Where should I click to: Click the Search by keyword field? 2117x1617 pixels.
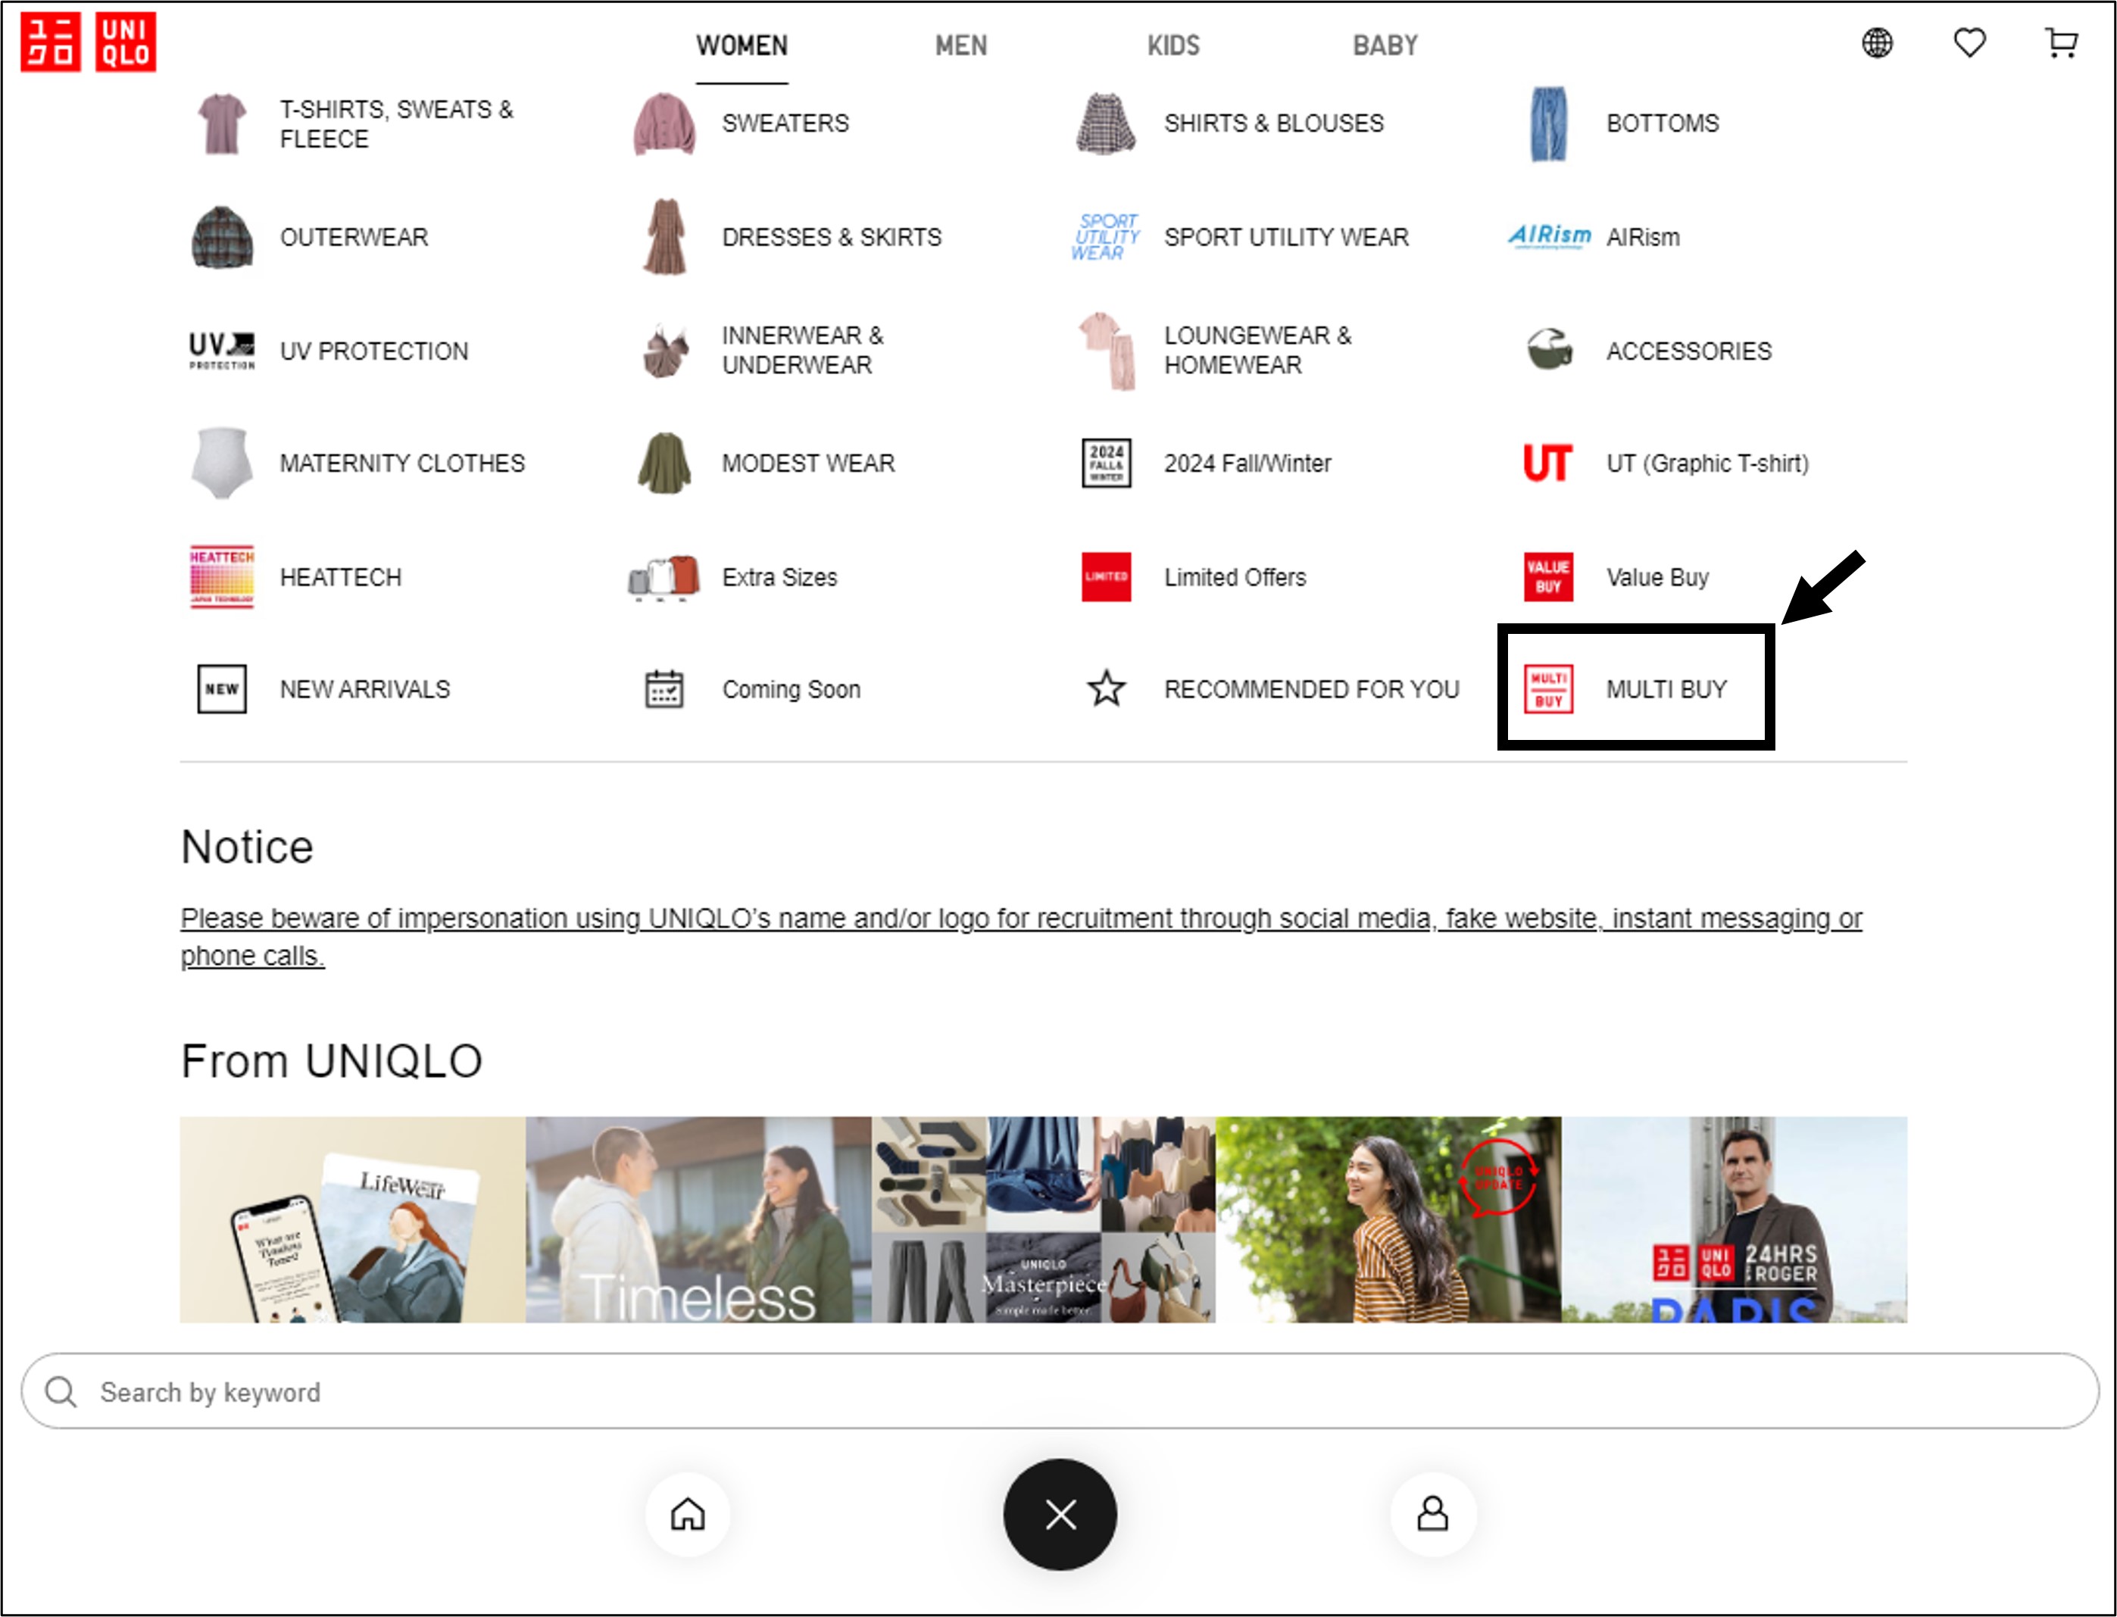pos(1059,1392)
